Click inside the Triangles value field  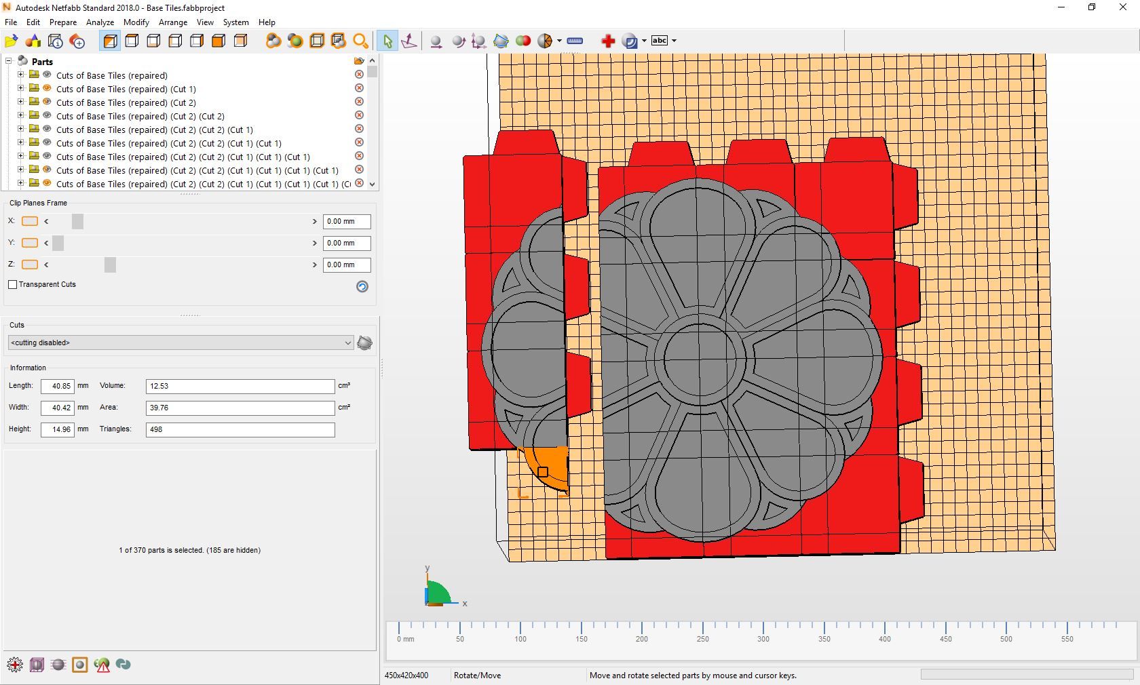(240, 429)
